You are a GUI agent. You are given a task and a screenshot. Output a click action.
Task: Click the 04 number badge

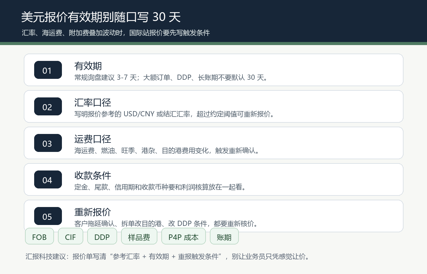[48, 180]
